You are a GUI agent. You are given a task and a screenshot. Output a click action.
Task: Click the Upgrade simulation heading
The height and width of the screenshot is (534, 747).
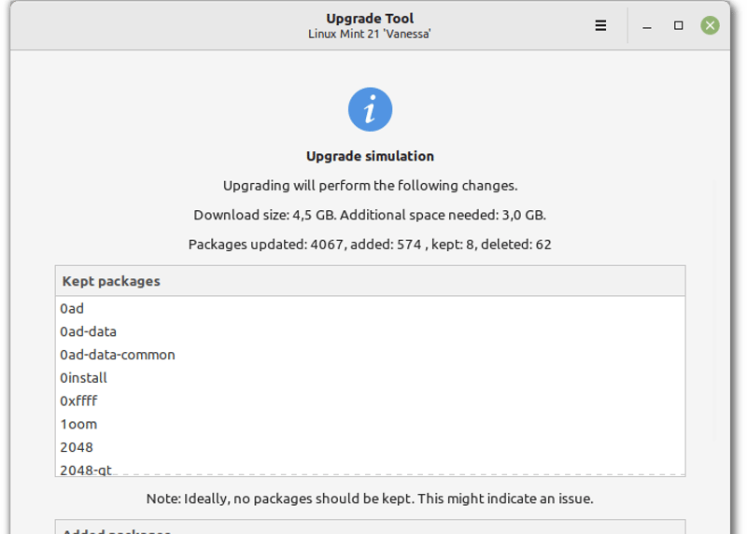370,157
